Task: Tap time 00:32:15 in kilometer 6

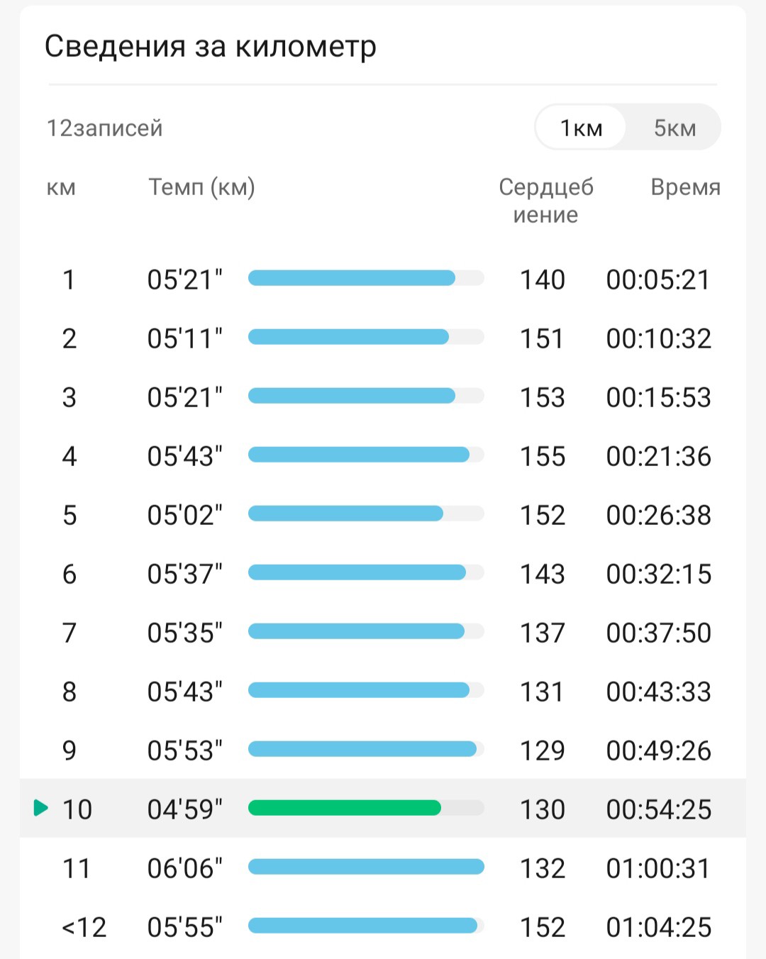Action: [x=658, y=574]
